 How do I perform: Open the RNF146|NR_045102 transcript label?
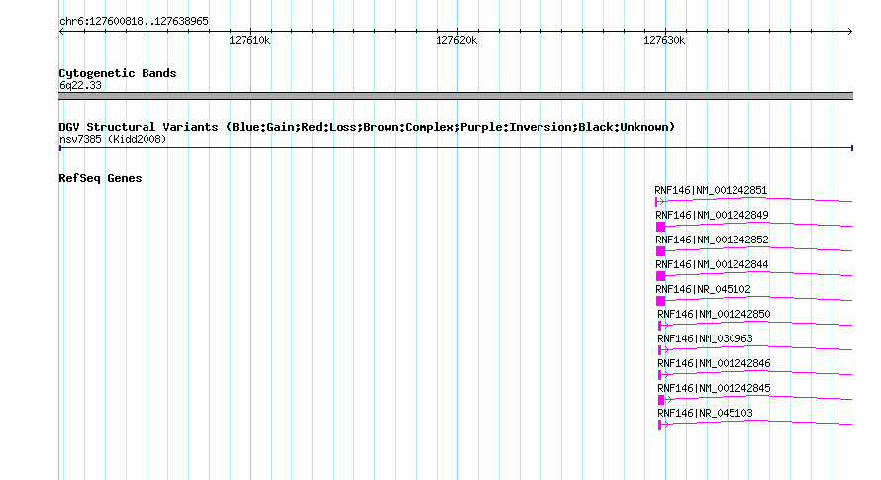click(x=703, y=289)
